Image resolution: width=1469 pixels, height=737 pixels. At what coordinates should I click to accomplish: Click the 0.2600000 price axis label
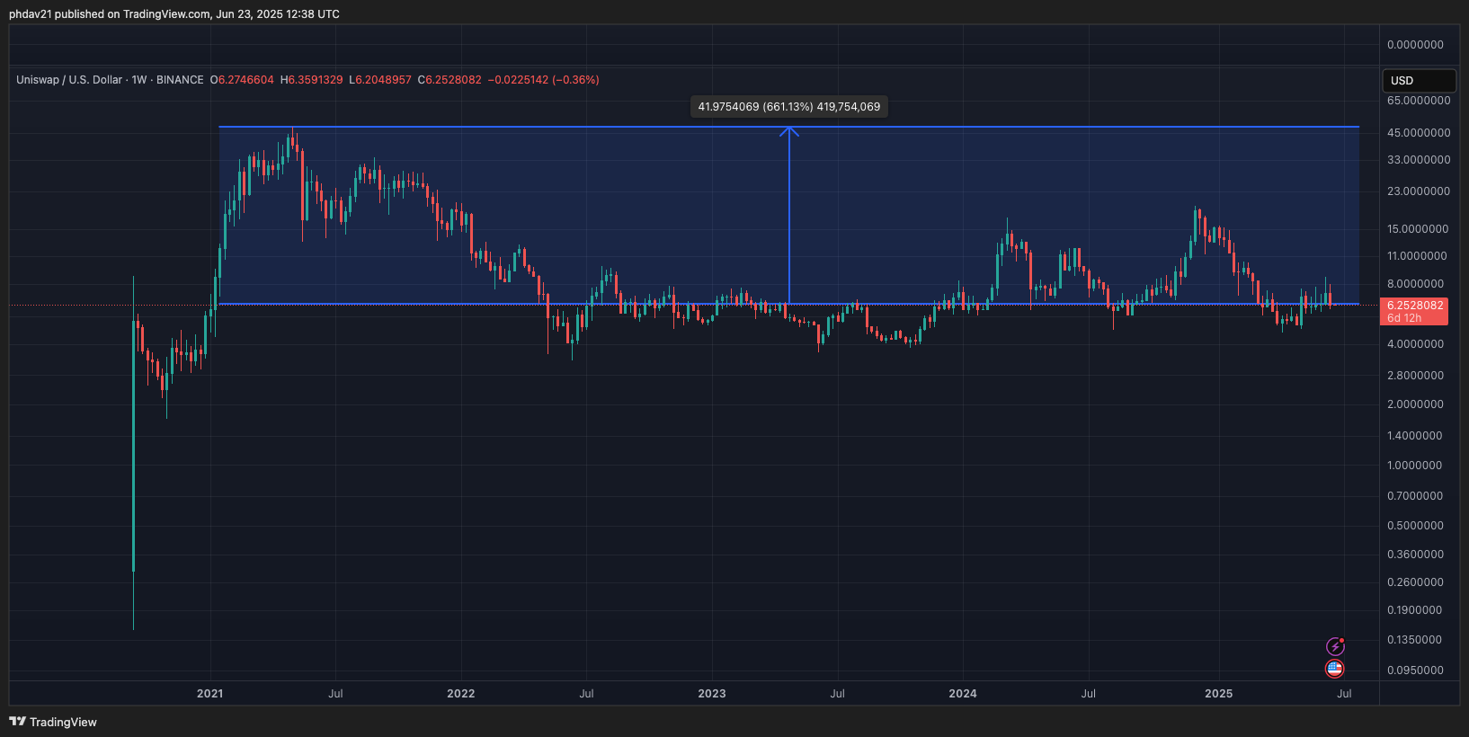click(1416, 582)
